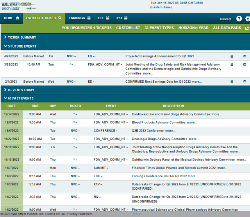Click the Logout link
Viewport: 250px width, 217px height.
[225, 19]
